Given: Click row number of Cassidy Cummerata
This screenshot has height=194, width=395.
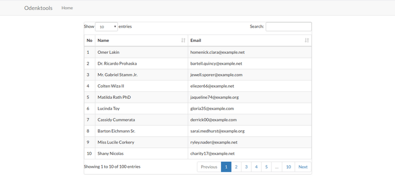Looking at the screenshot, I should 88,119.
